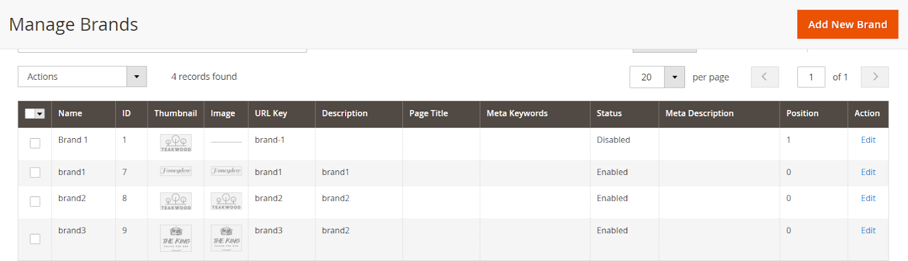Sort by the Status column header
908x261 pixels.
pos(609,113)
